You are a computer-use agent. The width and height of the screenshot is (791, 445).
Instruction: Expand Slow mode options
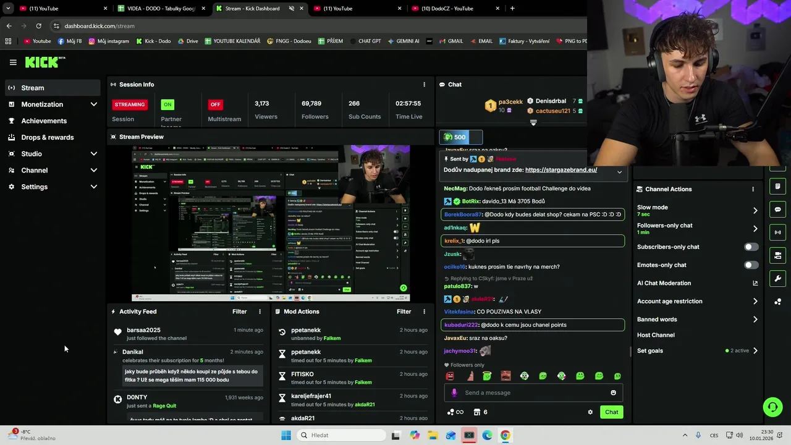click(755, 211)
